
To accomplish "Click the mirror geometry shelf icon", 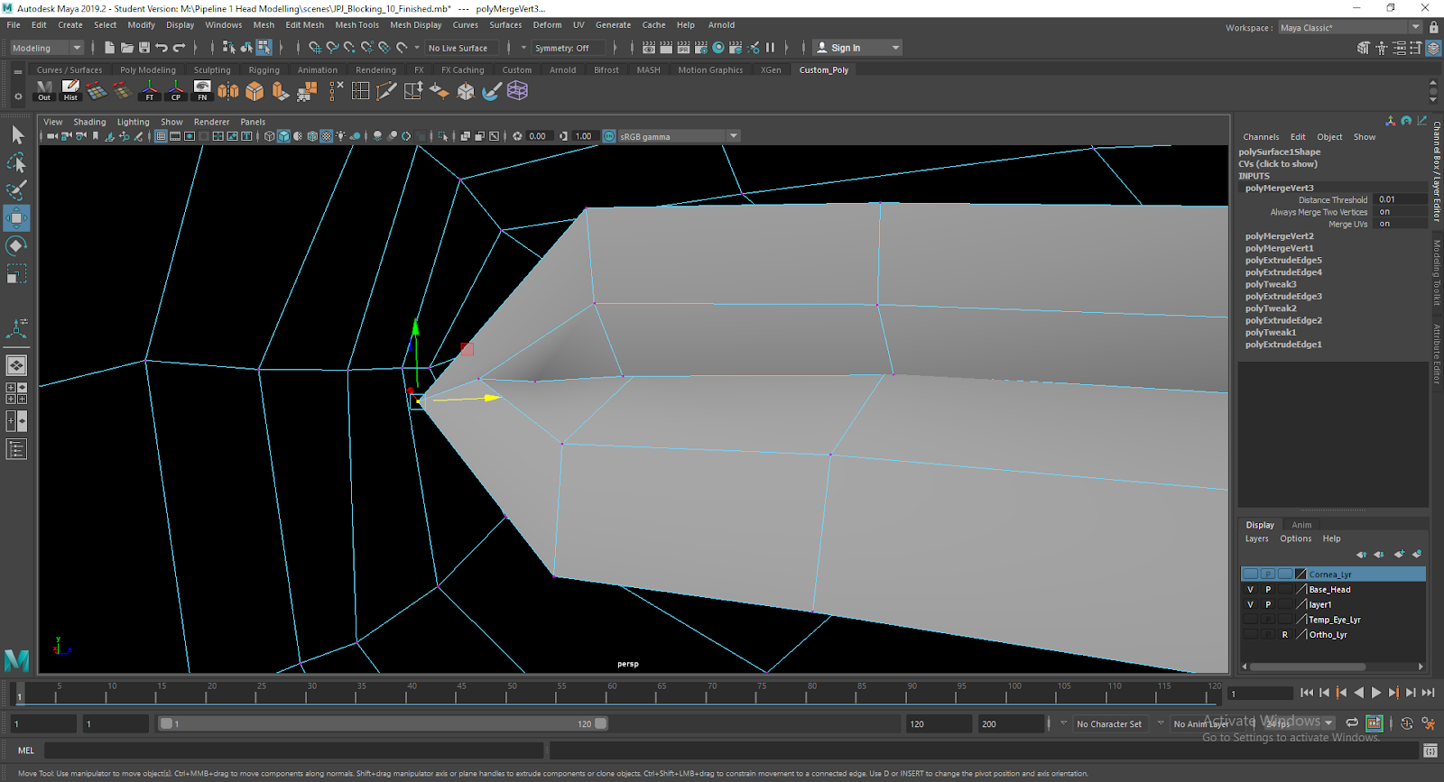I will point(228,91).
